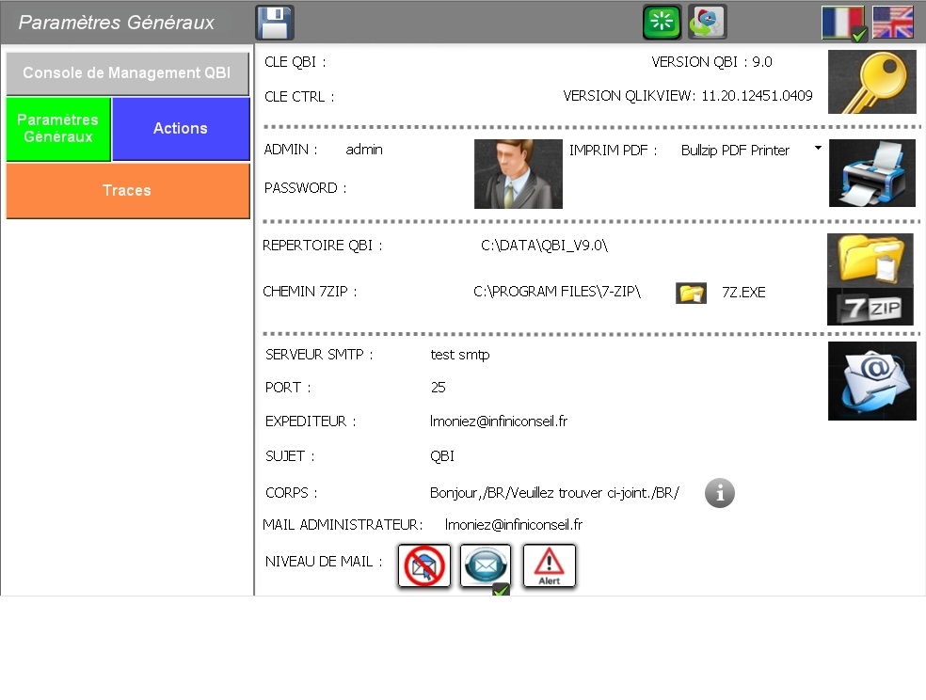926x700 pixels.
Task: Save settings with the floppy disk icon
Action: tap(275, 23)
